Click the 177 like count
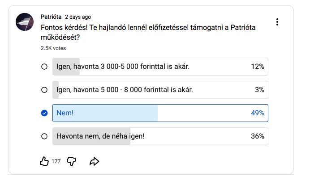 (x=56, y=162)
